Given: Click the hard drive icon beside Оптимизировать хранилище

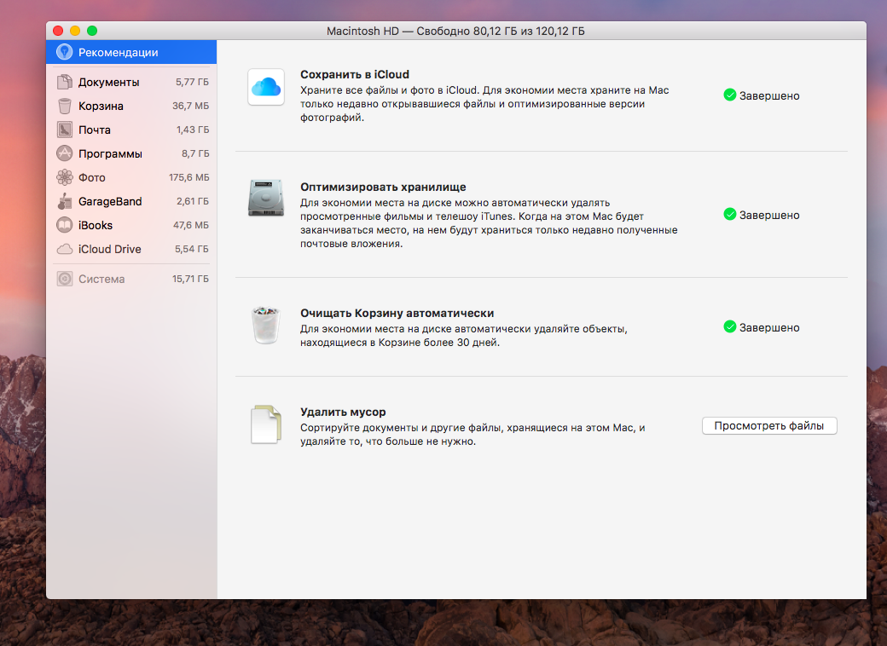Looking at the screenshot, I should pos(266,198).
